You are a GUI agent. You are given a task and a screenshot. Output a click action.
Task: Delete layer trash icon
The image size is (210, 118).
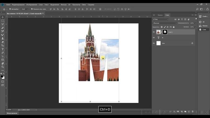(193, 111)
